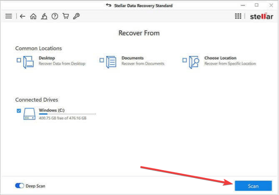Open the hamburger menu
279x195 pixels.
8,16
